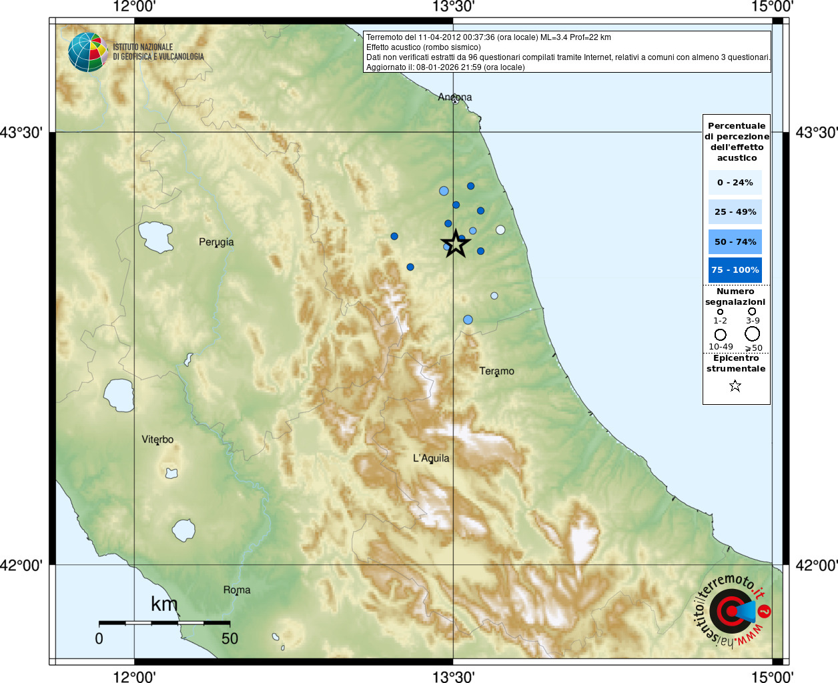Click the Teramo city label
This screenshot has height=683, width=838.
[x=497, y=371]
